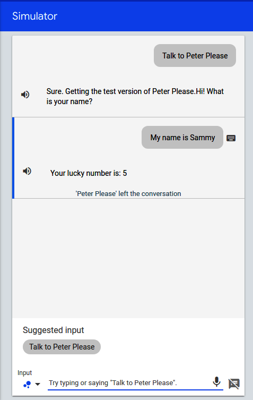This screenshot has height=400, width=253.
Task: Click the 'Sure. Getting the test version' response text
Action: (x=135, y=97)
